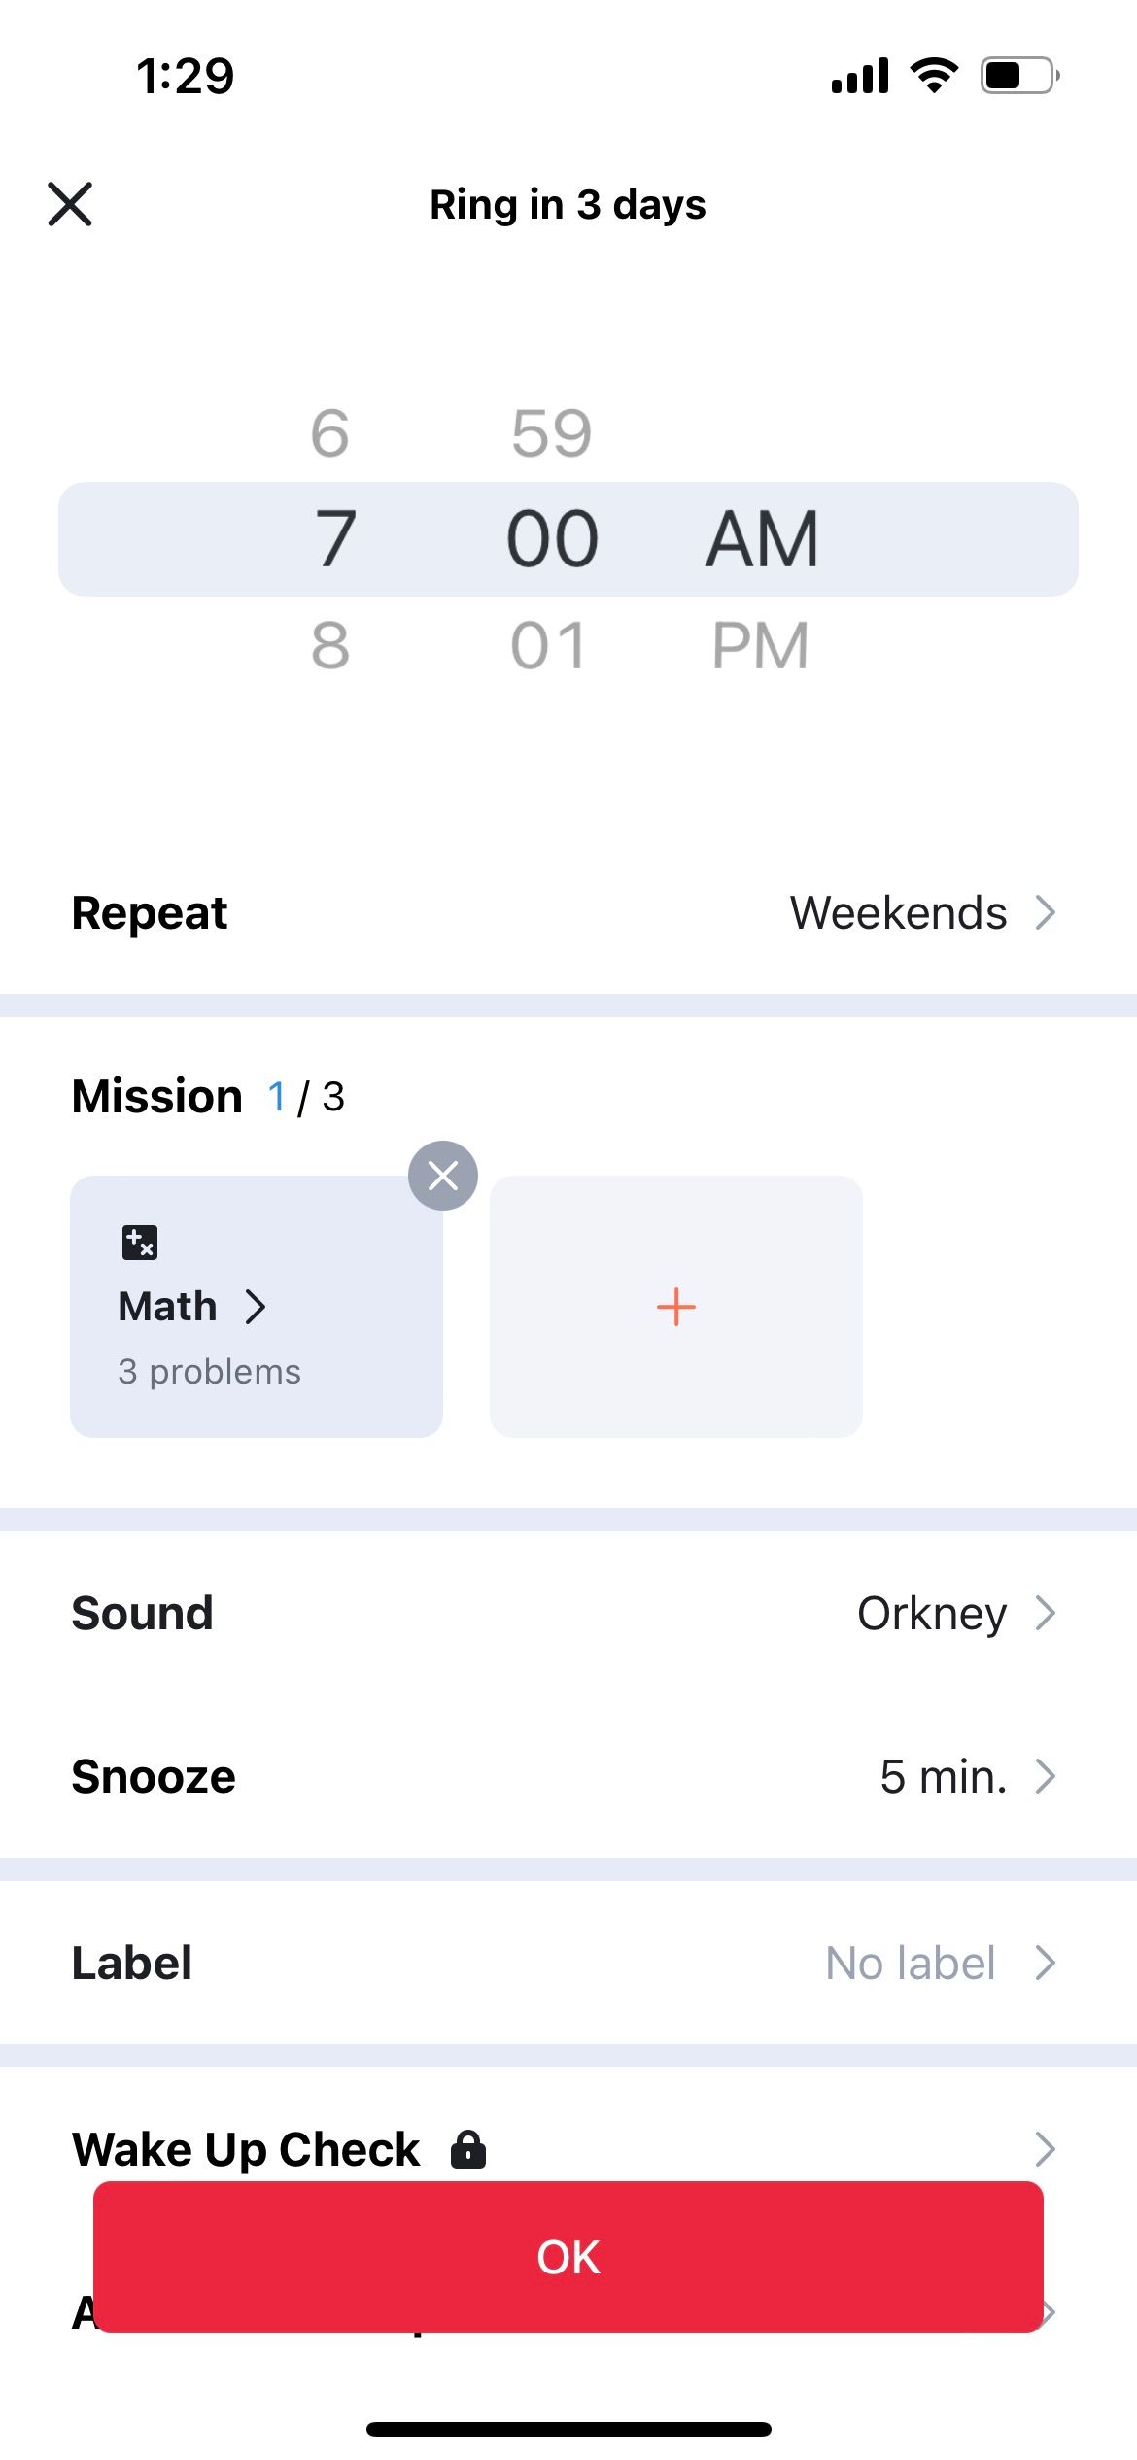
Task: Open the Label row
Action: point(568,1963)
